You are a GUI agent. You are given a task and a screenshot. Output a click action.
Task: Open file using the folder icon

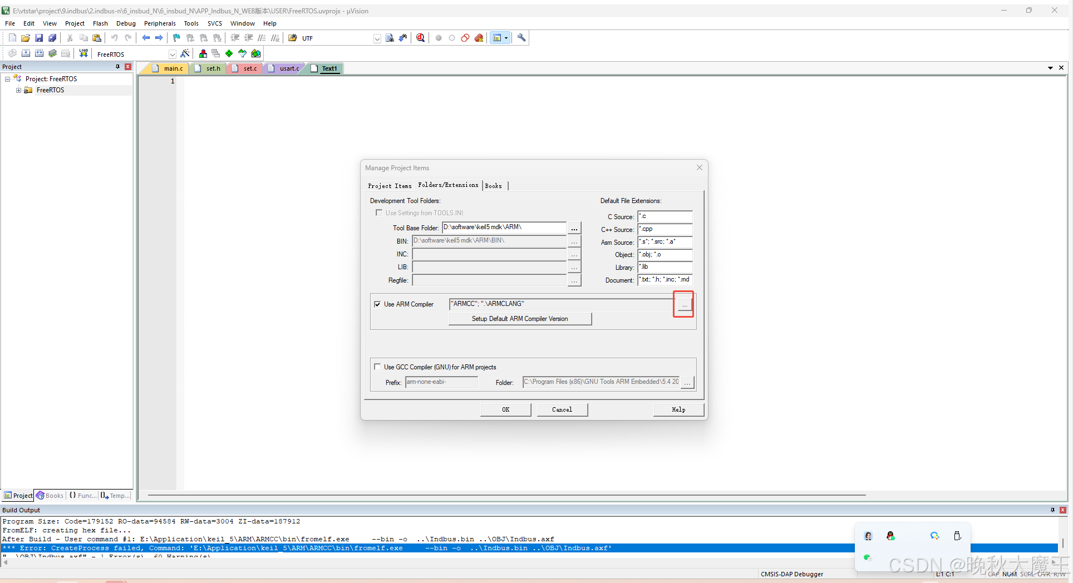[26, 38]
